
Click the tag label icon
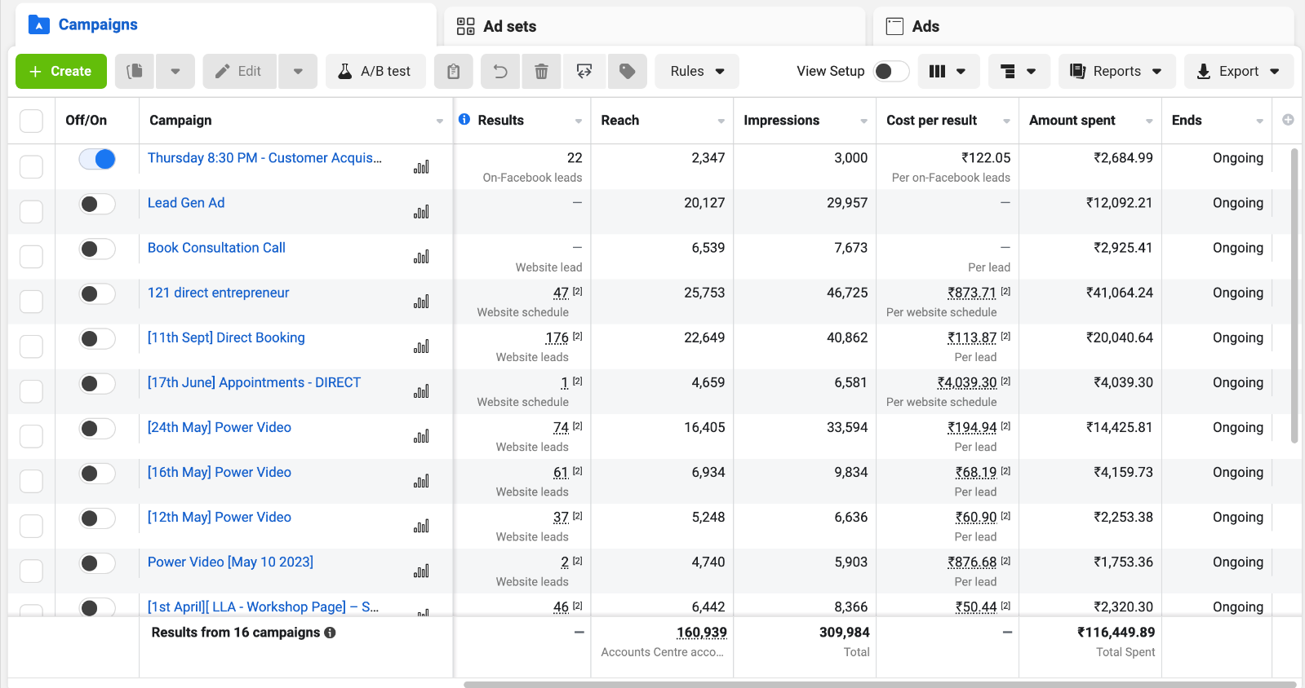coord(627,72)
